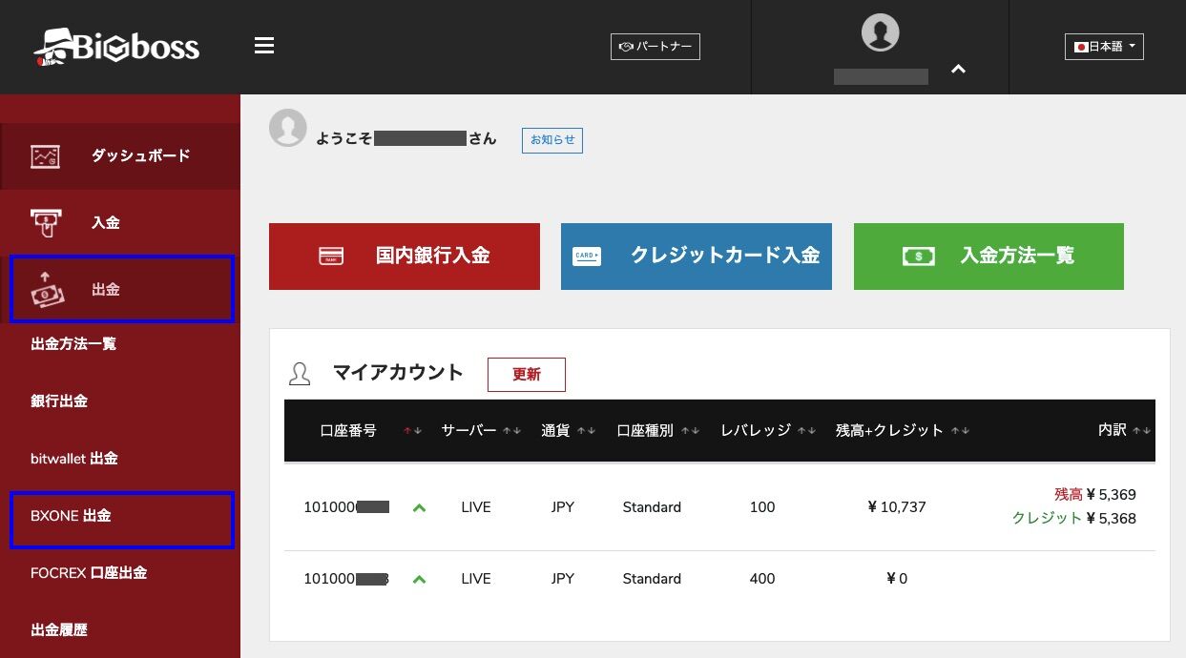Click LIVE server in ¥0 row
The image size is (1186, 658).
[476, 579]
